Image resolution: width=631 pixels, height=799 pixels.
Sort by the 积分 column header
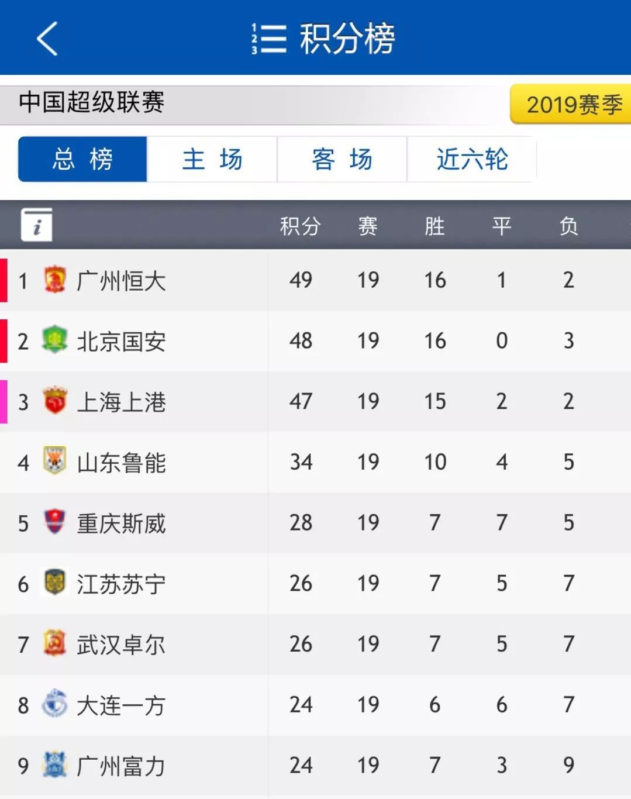(x=301, y=226)
